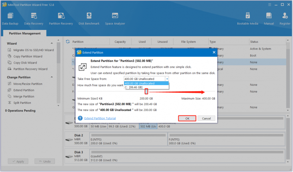Collapse the Change Partition section

click(52, 77)
